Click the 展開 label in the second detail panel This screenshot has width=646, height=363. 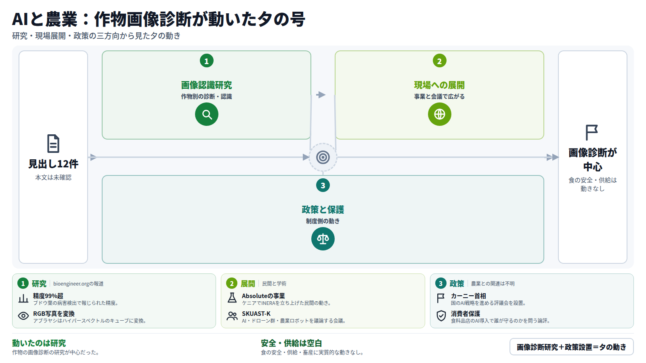point(248,284)
